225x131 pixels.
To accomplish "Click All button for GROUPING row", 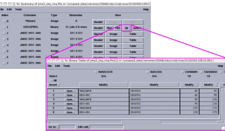I will [x=126, y=28].
